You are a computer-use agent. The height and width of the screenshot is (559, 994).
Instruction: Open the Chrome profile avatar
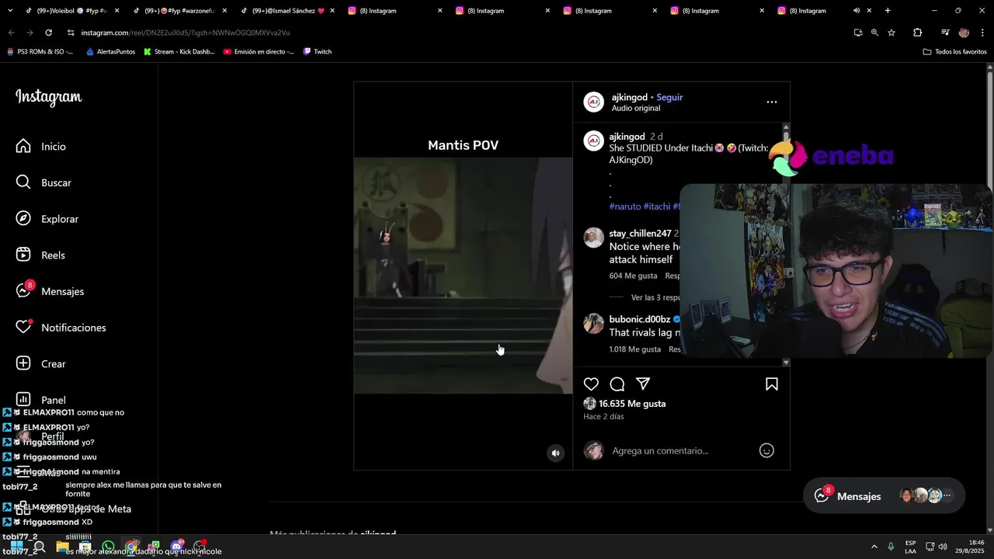(964, 33)
